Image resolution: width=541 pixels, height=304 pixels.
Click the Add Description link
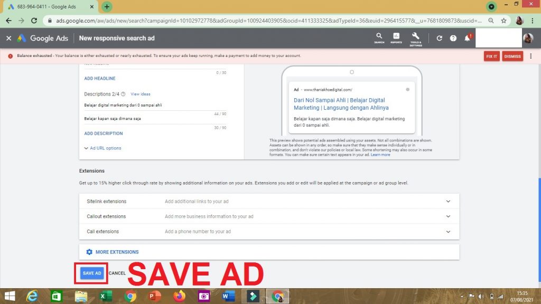(x=104, y=134)
